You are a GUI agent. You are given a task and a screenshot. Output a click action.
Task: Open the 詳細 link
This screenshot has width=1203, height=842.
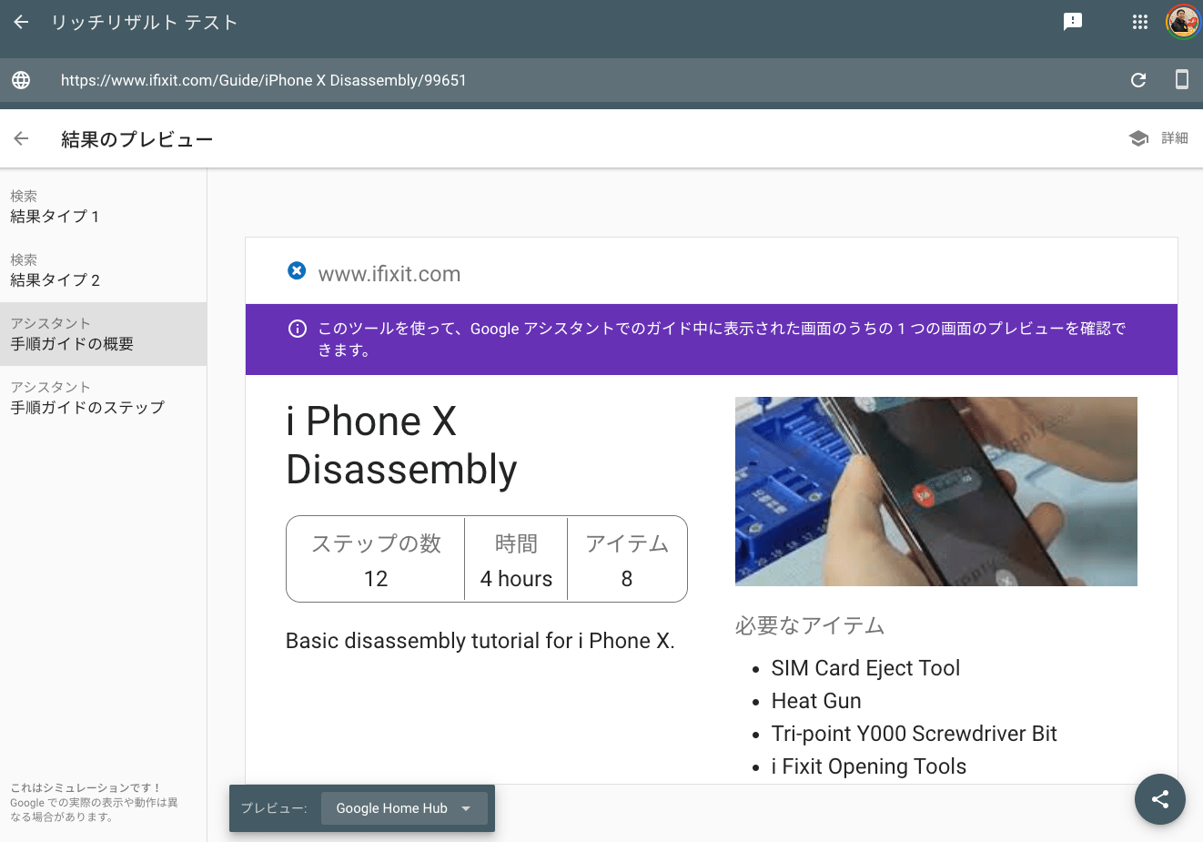pos(1175,138)
